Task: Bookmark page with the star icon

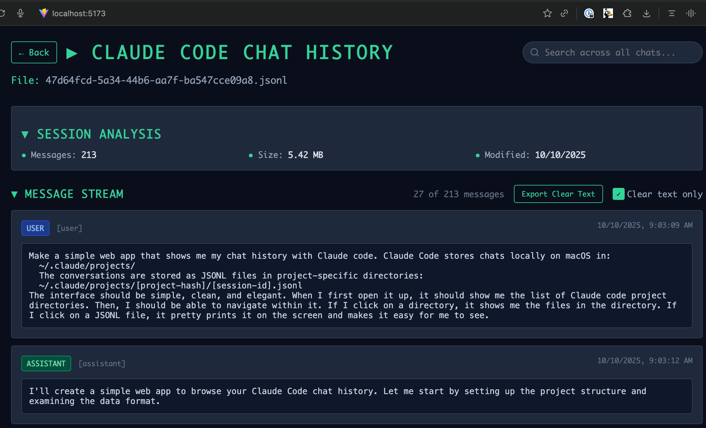Action: pos(547,13)
